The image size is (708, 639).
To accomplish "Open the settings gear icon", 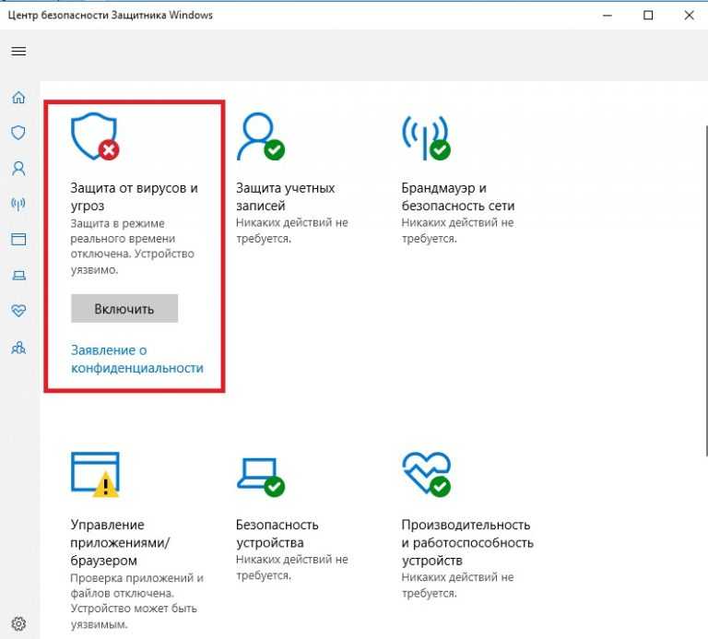I will (x=18, y=623).
